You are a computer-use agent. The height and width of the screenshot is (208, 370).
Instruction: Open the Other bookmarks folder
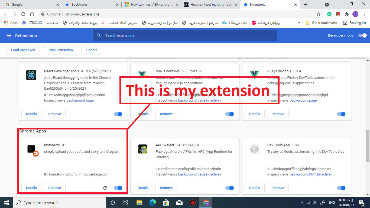(322, 23)
